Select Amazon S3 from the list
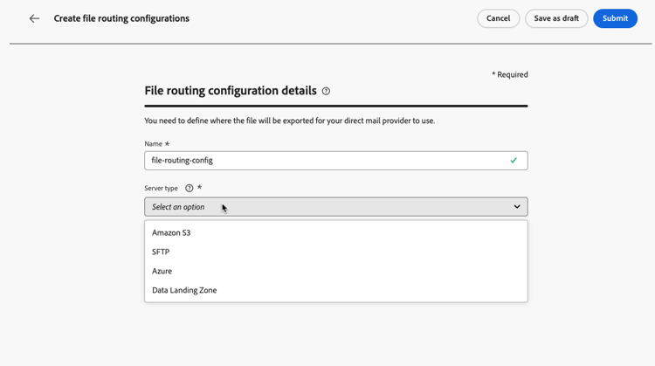The height and width of the screenshot is (366, 655). point(171,233)
